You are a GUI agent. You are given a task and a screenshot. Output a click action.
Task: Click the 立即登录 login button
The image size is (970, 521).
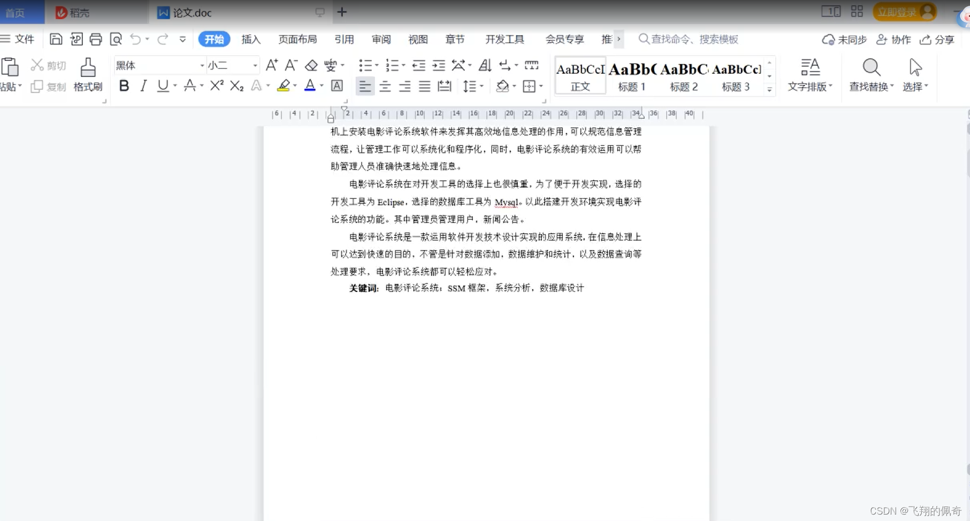pyautogui.click(x=905, y=12)
